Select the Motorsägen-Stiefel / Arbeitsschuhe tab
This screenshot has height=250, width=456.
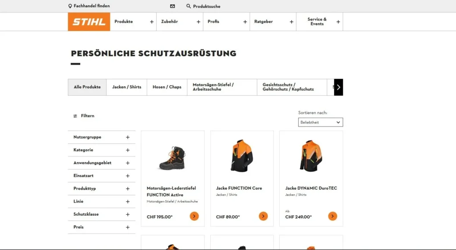click(x=222, y=87)
